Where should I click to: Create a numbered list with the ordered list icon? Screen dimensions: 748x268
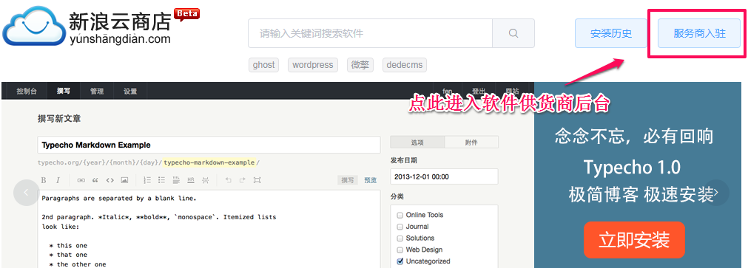coord(147,180)
